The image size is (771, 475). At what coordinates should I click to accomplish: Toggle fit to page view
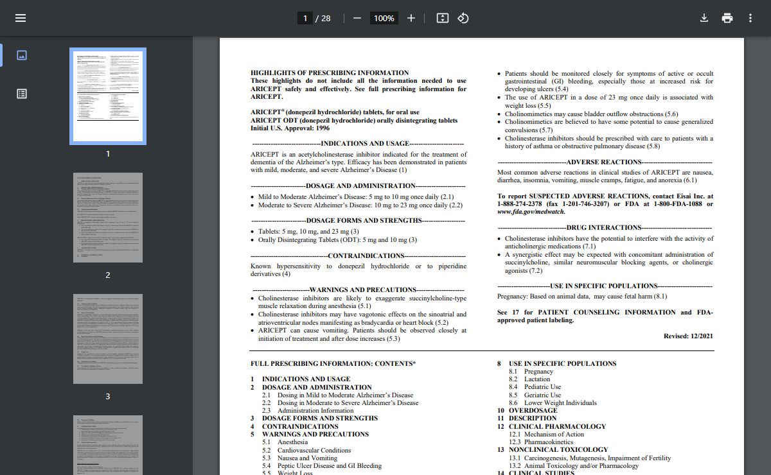coord(442,18)
